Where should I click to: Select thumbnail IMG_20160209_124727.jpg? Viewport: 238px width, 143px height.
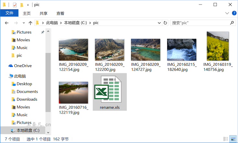[x=146, y=50]
